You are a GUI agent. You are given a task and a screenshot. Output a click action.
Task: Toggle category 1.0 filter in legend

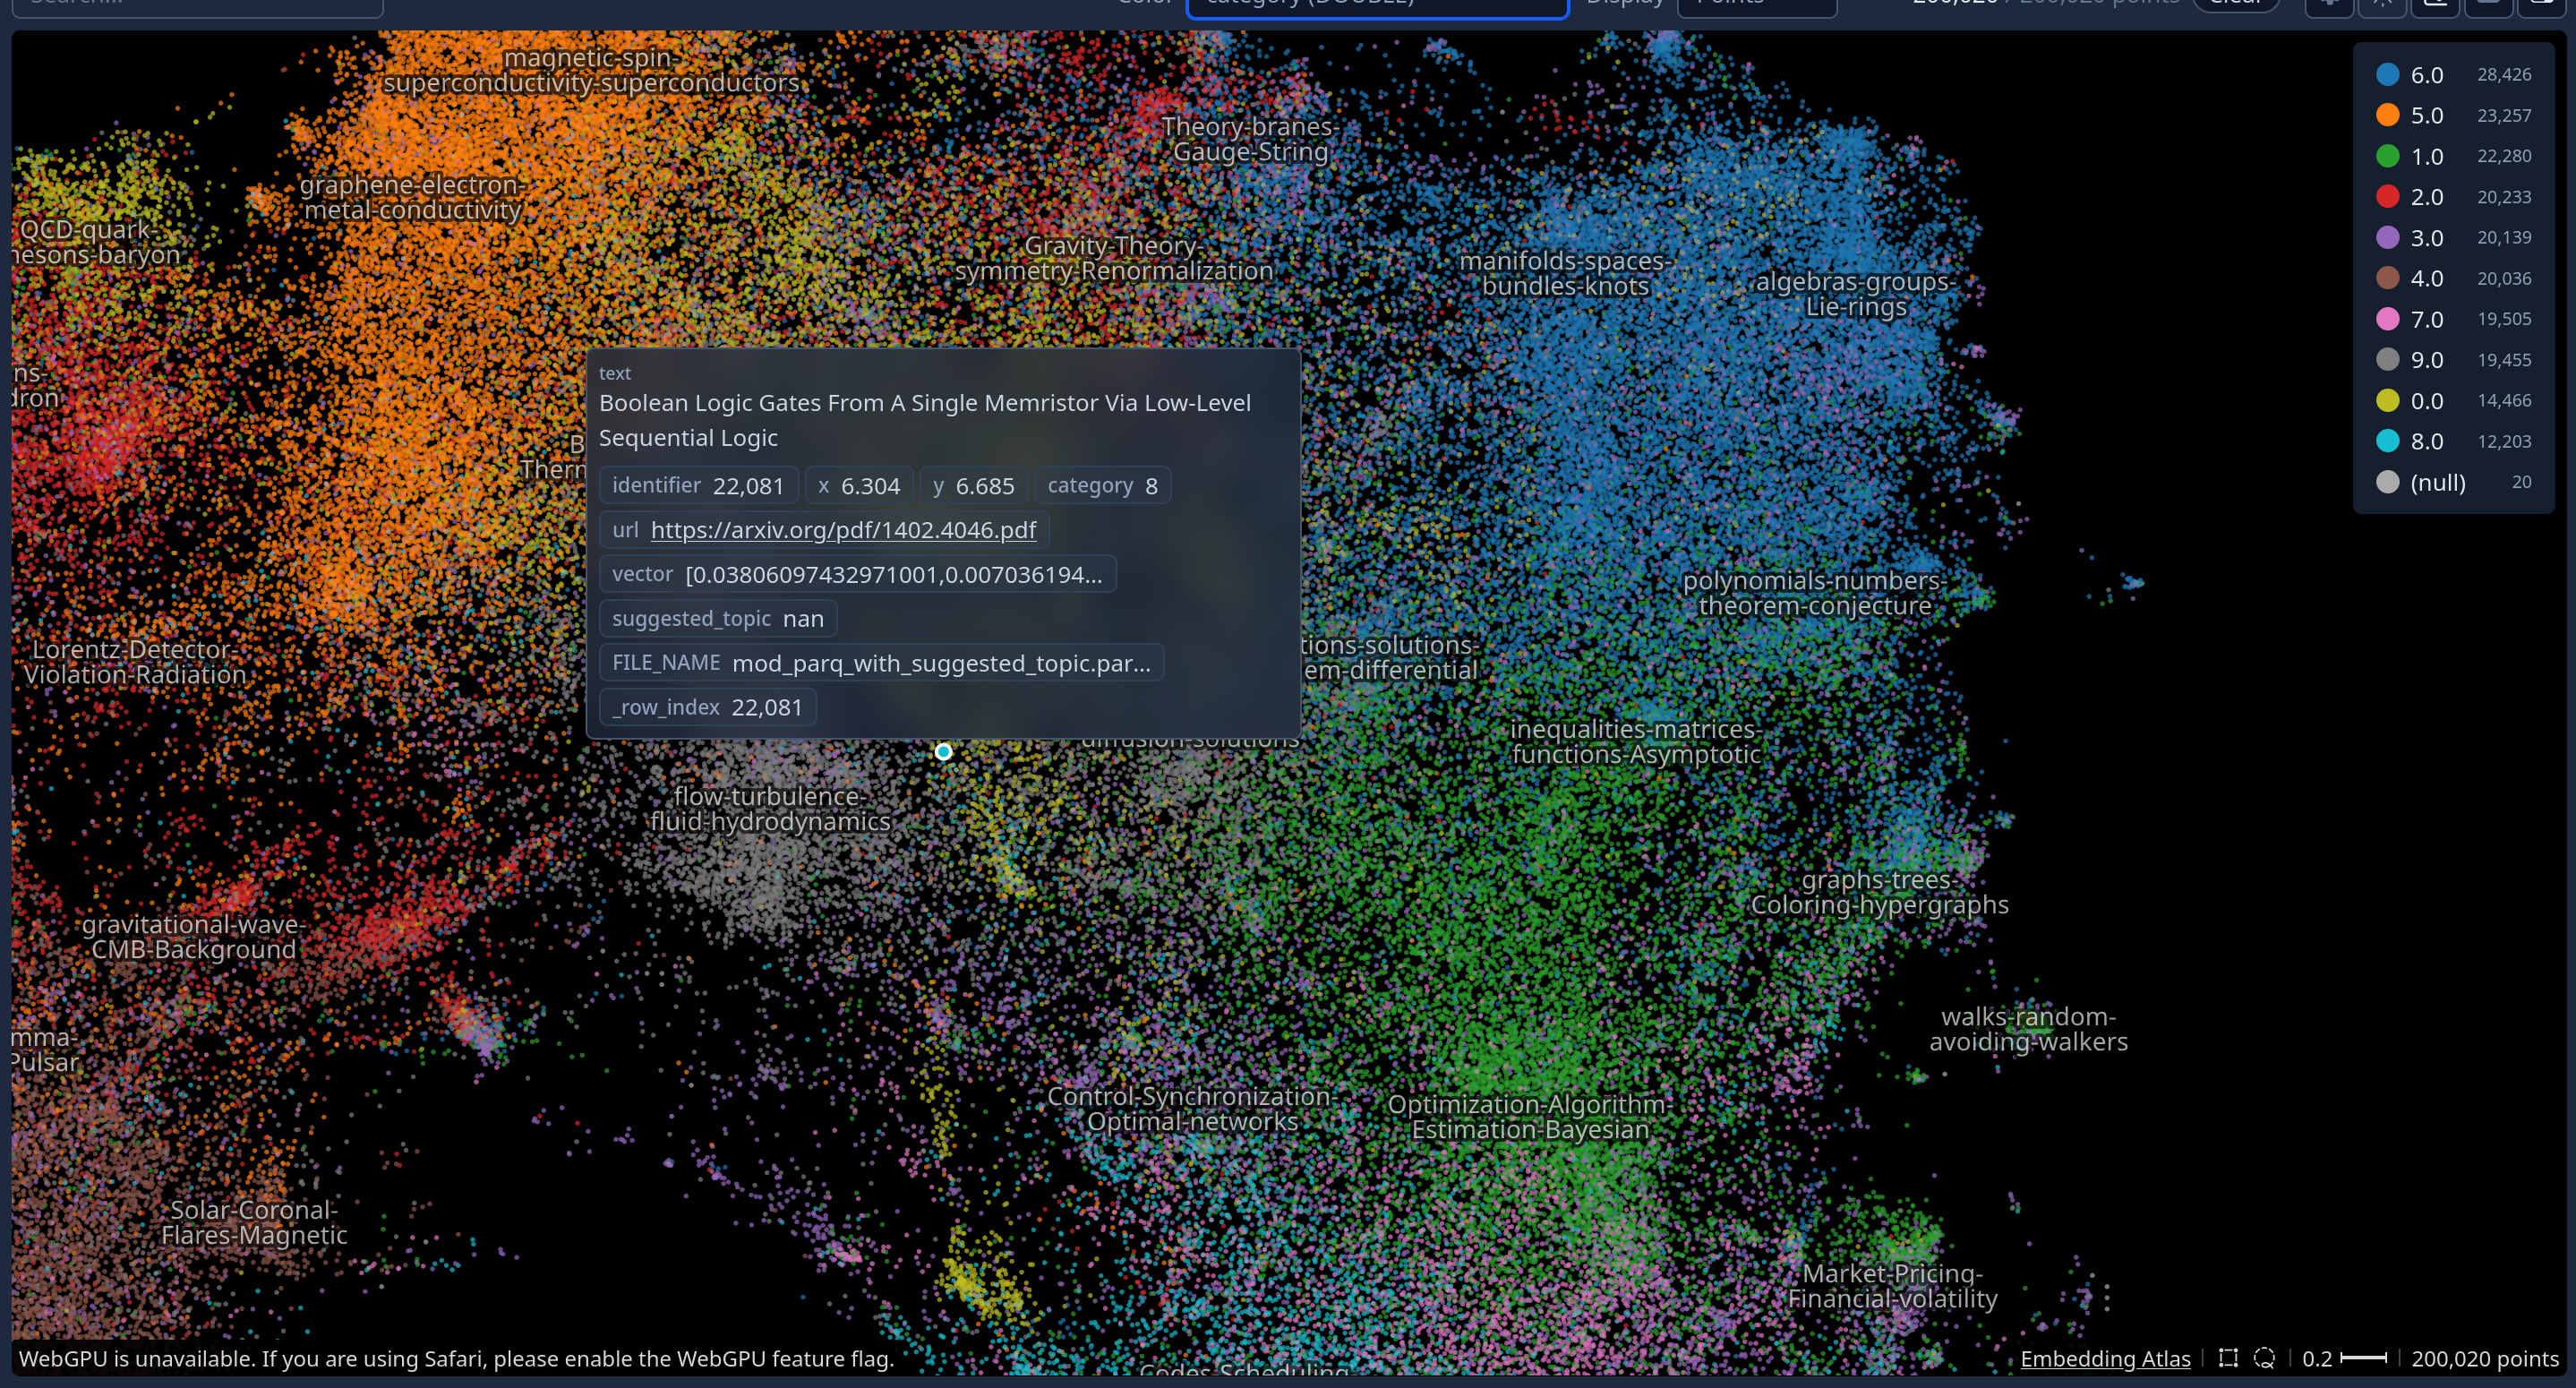click(2426, 157)
